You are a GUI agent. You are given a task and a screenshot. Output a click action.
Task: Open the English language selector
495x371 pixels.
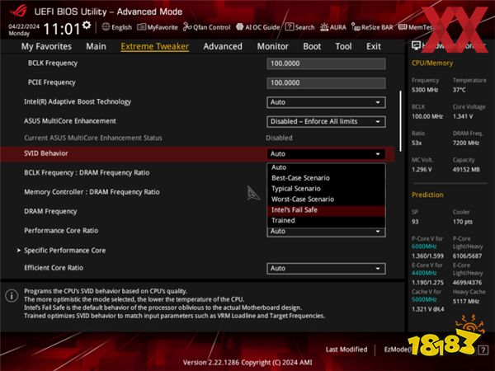pos(116,27)
